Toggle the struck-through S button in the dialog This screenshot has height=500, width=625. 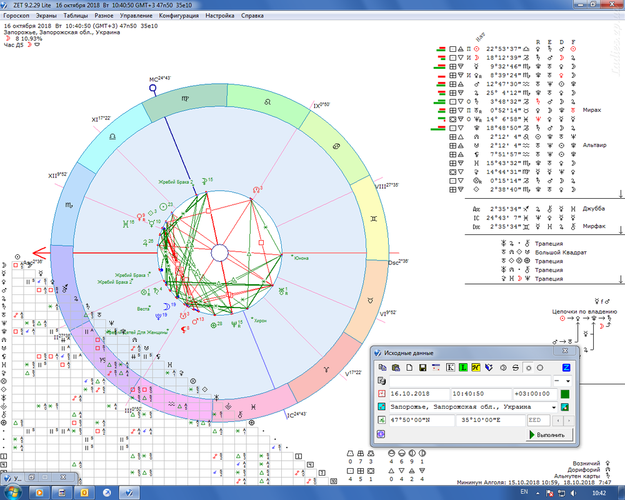pyautogui.click(x=516, y=367)
